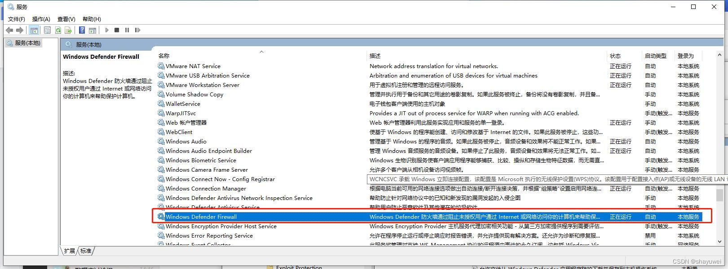Click 本地服务 login cell of WebClient row
Viewport: 728px width, 269px height.
pos(688,132)
